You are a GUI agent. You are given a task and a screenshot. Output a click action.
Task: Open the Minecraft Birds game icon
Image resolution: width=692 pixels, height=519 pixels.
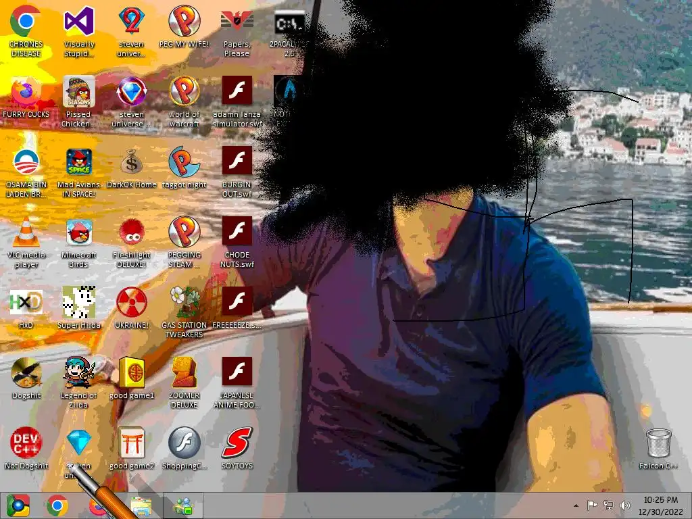[x=78, y=232]
